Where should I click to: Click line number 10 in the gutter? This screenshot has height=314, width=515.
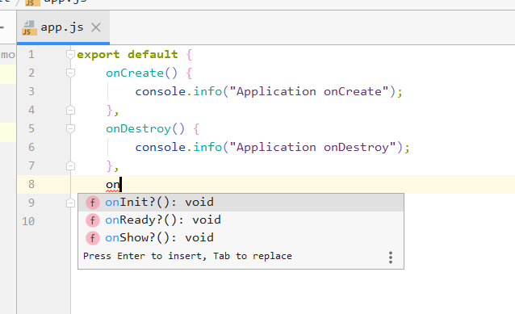[x=28, y=221]
